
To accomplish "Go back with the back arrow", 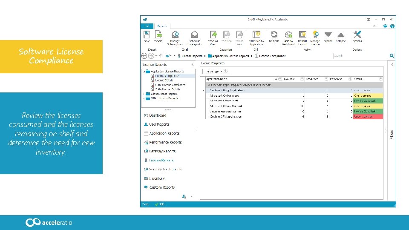I will [144, 56].
